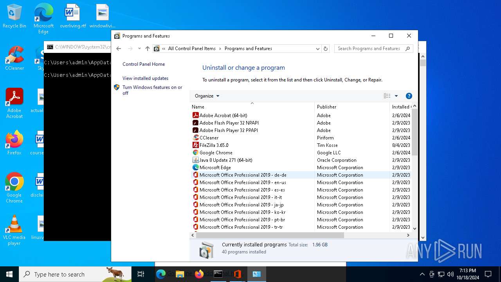This screenshot has height=282, width=501.
Task: Expand the view options dropdown arrow
Action: (x=396, y=96)
